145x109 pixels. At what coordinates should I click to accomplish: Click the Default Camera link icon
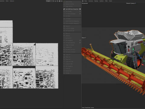(x=135, y=3)
